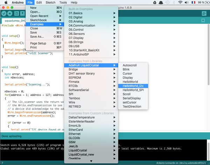
Task: Open the Sketch menu
Action: [50, 2]
